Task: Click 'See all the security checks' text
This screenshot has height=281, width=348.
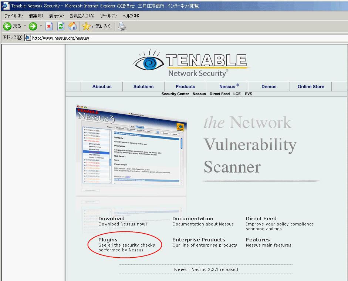Action: [126, 245]
